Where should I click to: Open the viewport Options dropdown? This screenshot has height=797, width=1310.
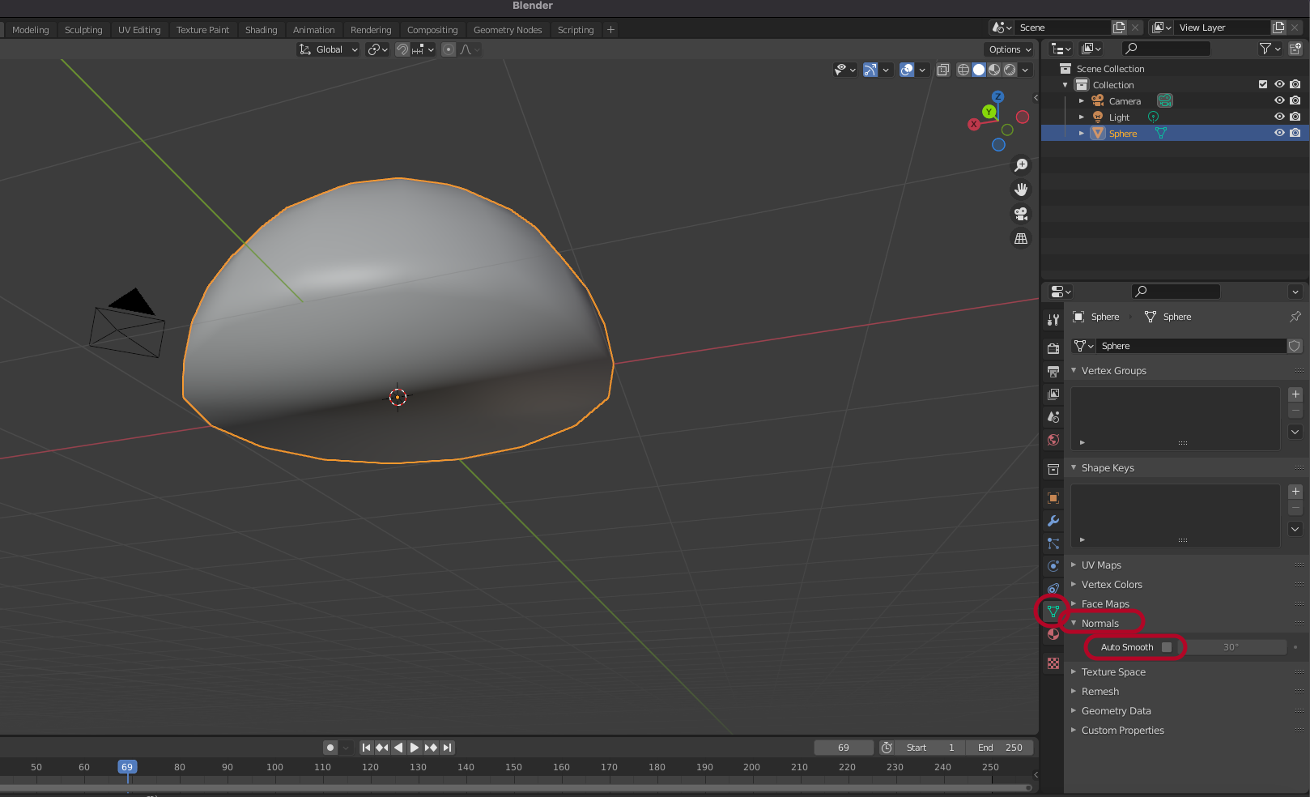point(1010,49)
